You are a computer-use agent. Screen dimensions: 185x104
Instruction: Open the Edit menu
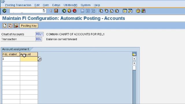37,5
